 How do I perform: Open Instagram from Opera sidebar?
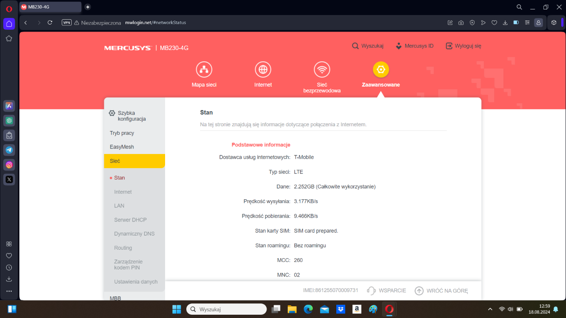(9, 164)
